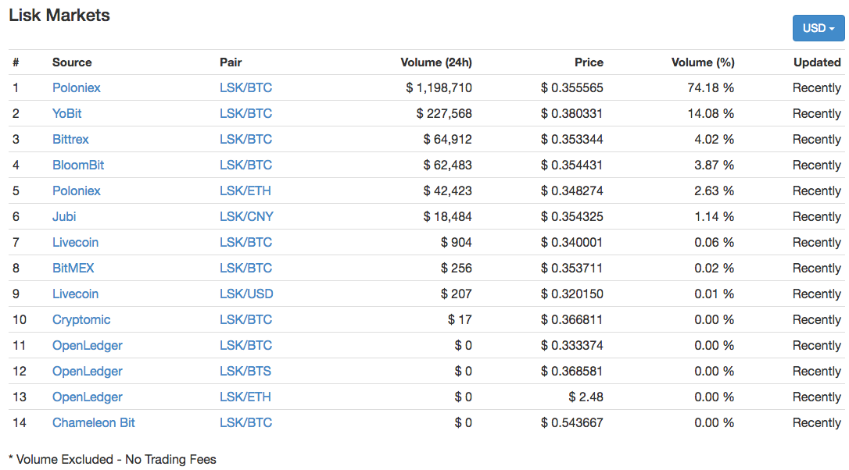Select the $ 0.348274 price value
This screenshot has width=849, height=470.
pyautogui.click(x=571, y=191)
